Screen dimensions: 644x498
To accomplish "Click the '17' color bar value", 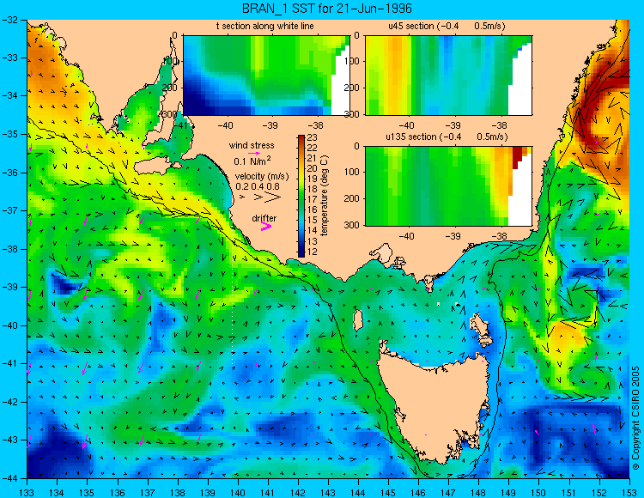I will (x=313, y=199).
